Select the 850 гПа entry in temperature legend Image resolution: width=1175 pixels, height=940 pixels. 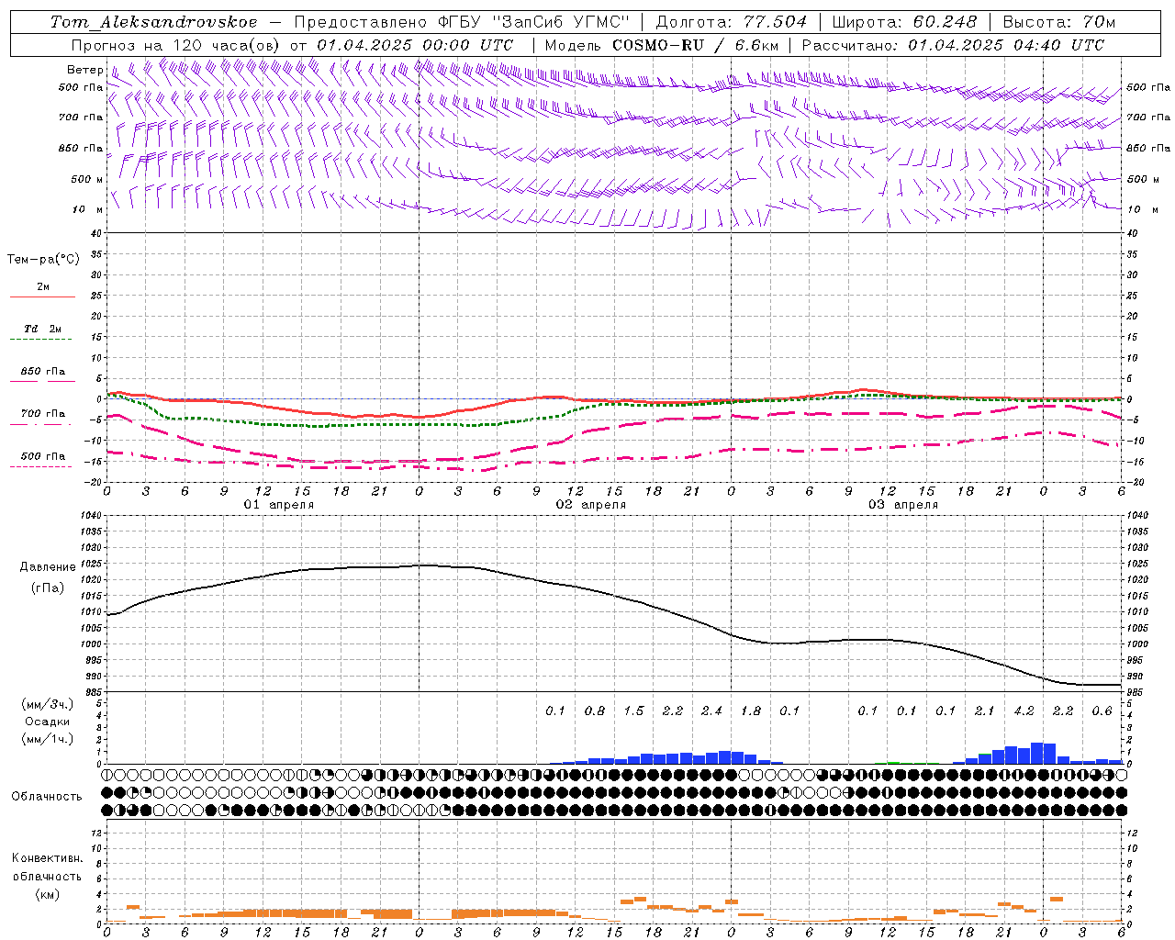point(43,371)
